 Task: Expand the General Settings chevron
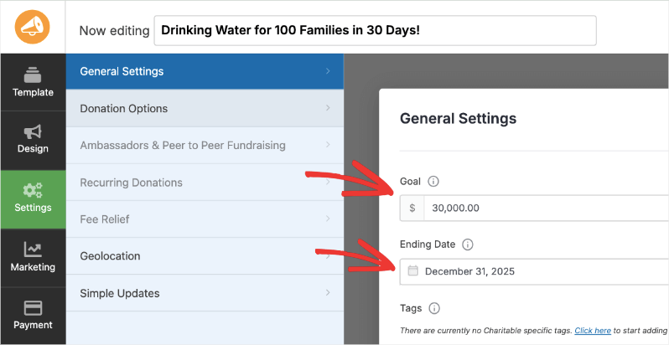tap(328, 71)
